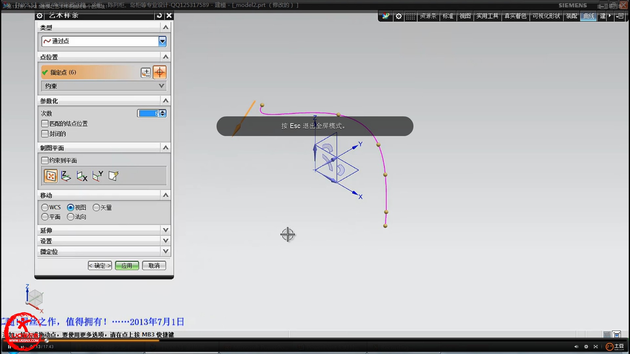Expand the 设置 section

(x=166, y=241)
